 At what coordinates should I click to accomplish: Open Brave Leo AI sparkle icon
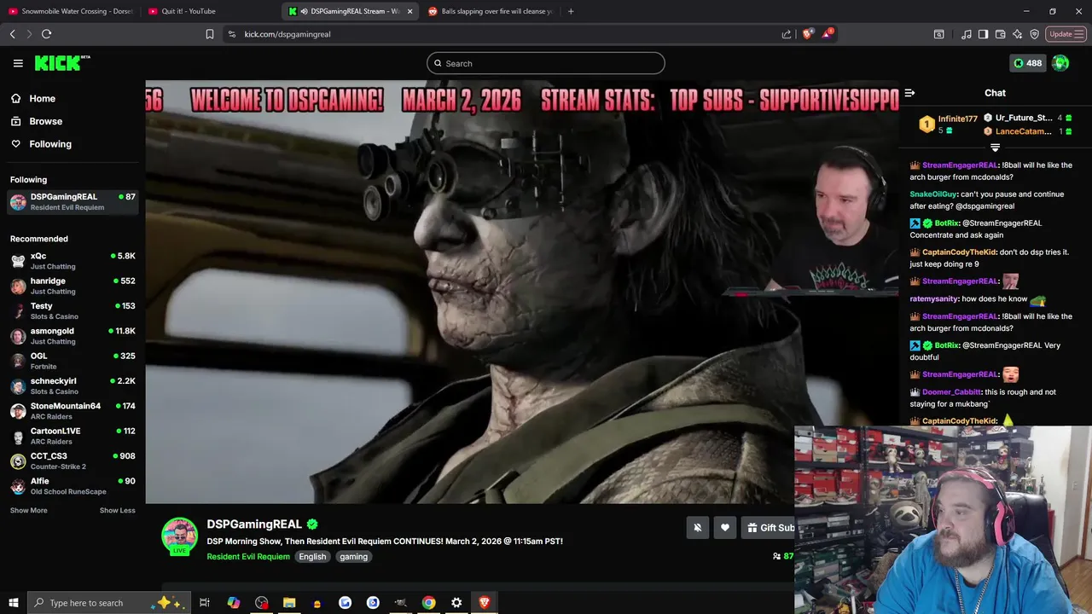pos(1017,34)
